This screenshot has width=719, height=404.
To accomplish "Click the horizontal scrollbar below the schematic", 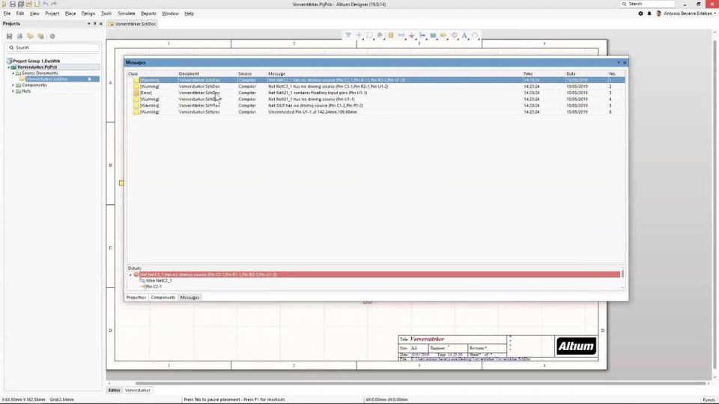I will pyautogui.click(x=420, y=383).
